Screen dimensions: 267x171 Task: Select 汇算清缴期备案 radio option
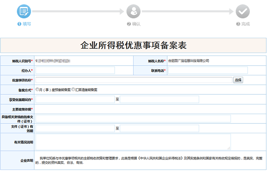(73, 89)
